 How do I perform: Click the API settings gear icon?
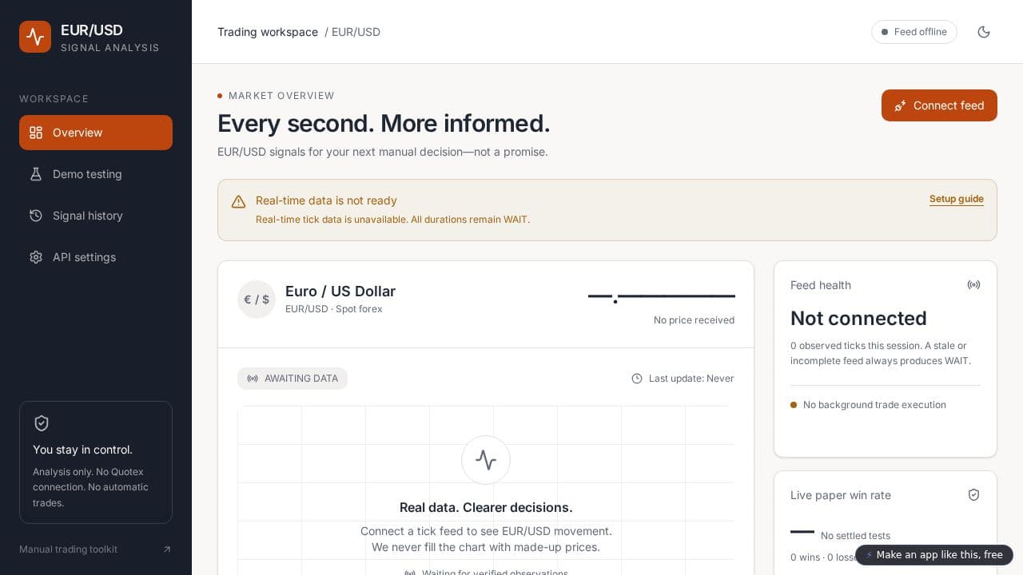click(x=36, y=257)
